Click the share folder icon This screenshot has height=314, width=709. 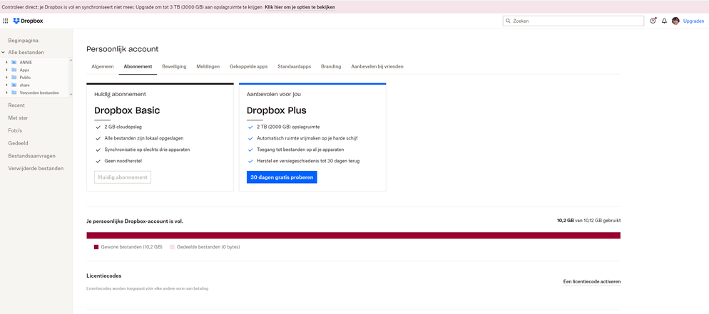click(x=14, y=85)
